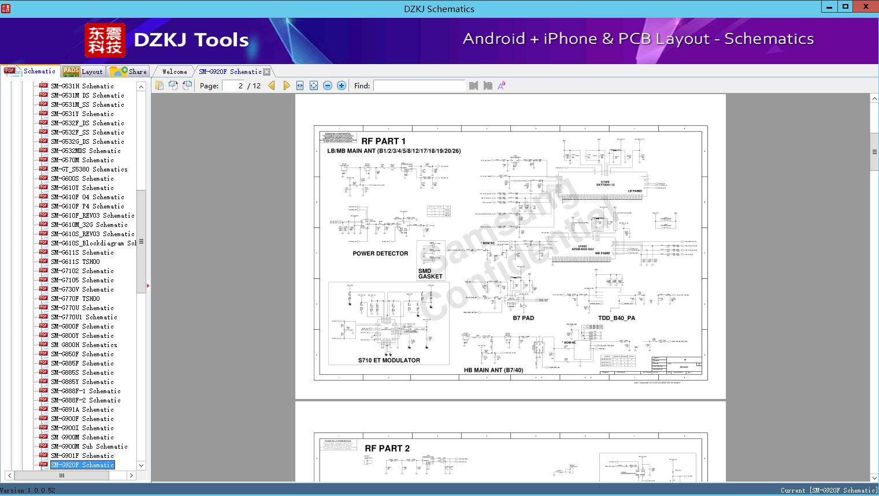Collapse the left panel using splitter arrow
This screenshot has width=879, height=496.
[148, 285]
